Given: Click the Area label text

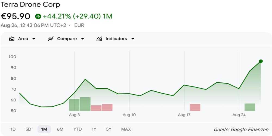Looking at the screenshot, I should point(23,39).
